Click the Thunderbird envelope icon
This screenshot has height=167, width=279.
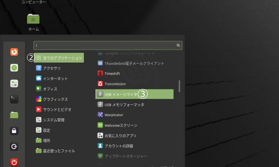(x=100, y=63)
